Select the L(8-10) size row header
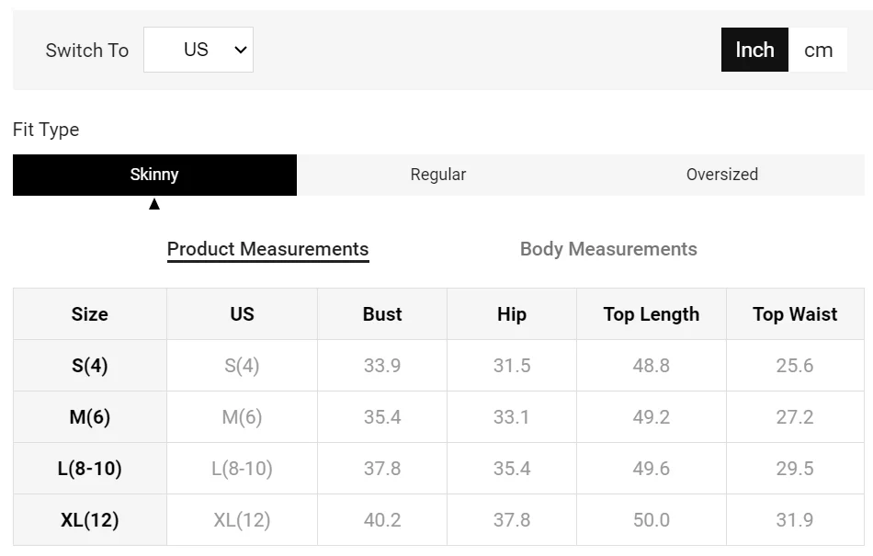The height and width of the screenshot is (556, 873). click(90, 469)
